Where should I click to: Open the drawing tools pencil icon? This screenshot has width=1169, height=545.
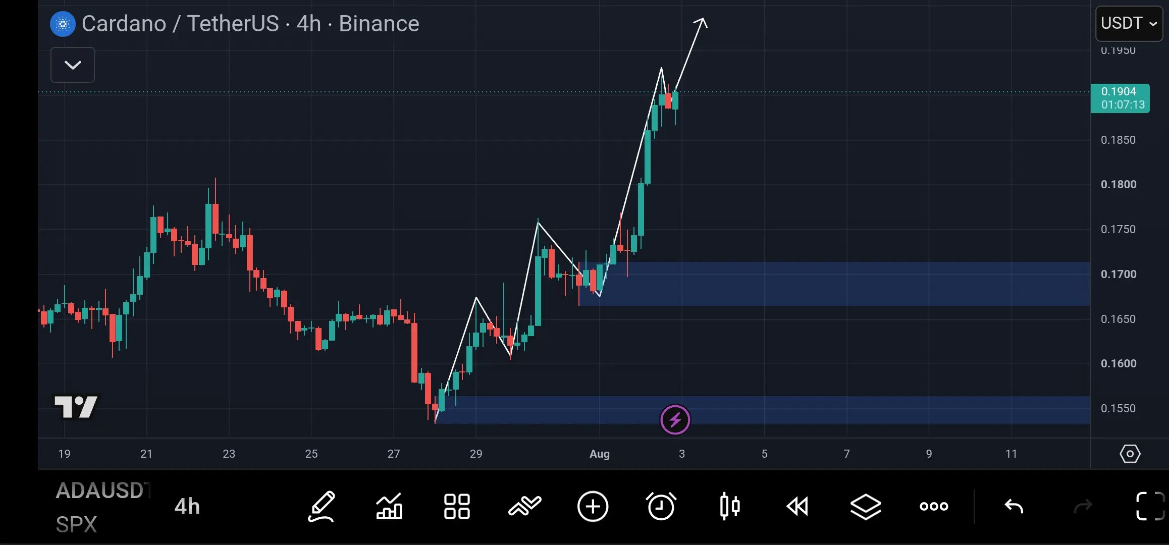pos(322,506)
